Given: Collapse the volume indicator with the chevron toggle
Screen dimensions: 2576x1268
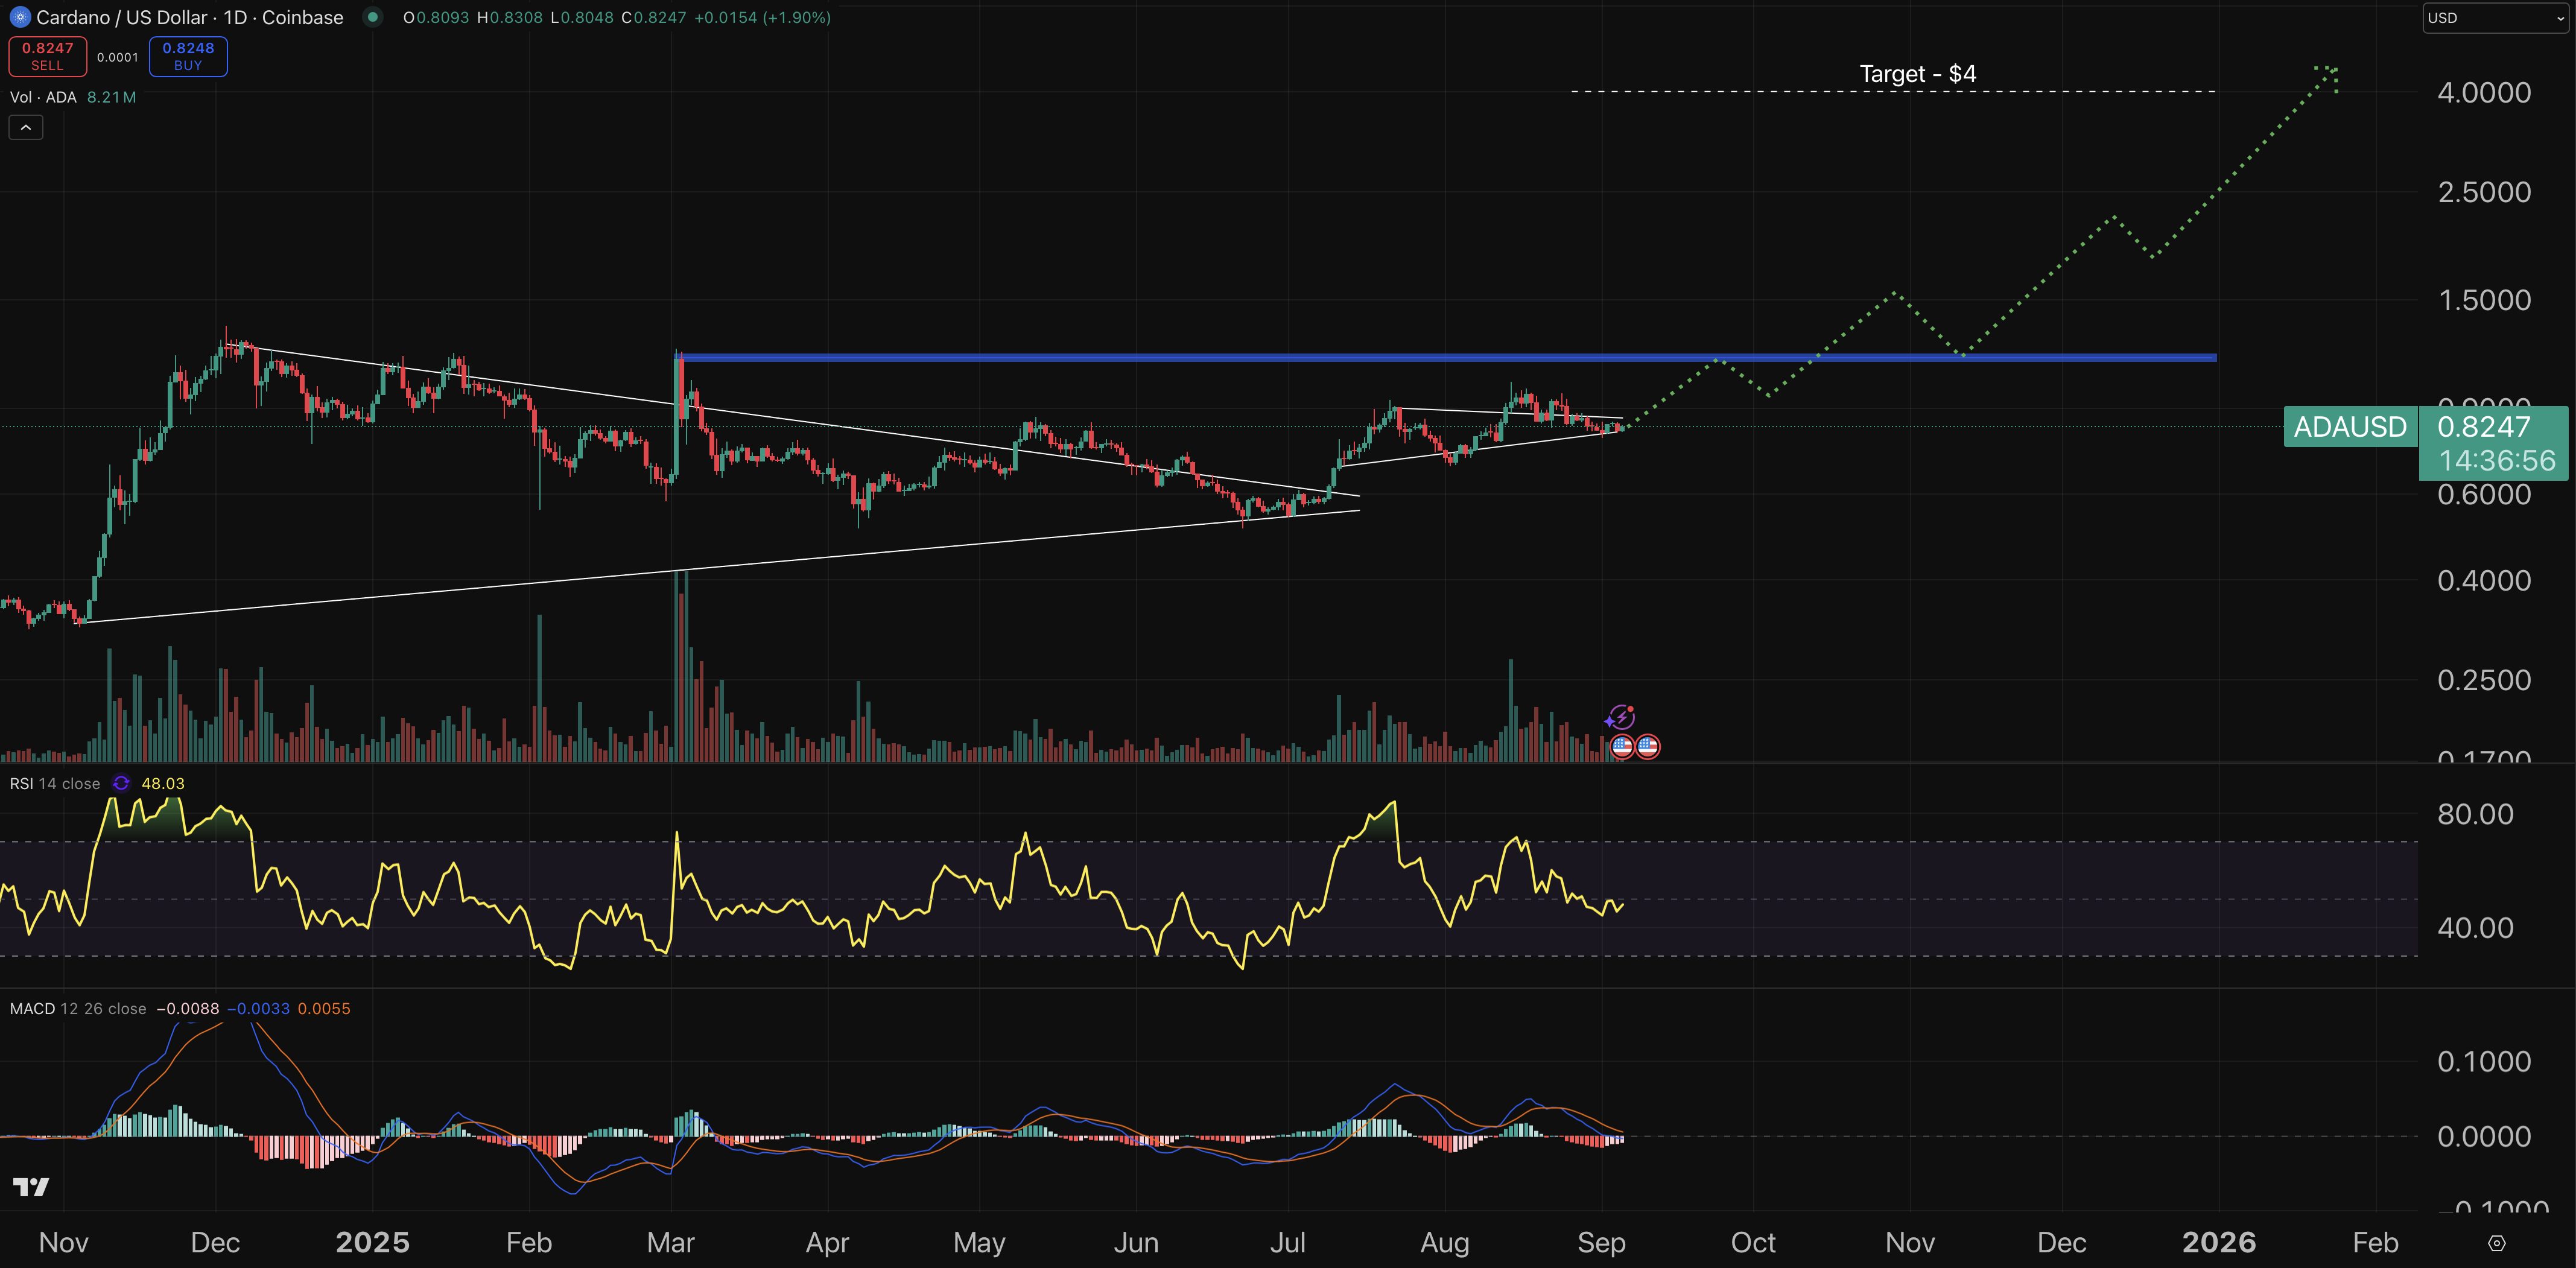Looking at the screenshot, I should 25,127.
